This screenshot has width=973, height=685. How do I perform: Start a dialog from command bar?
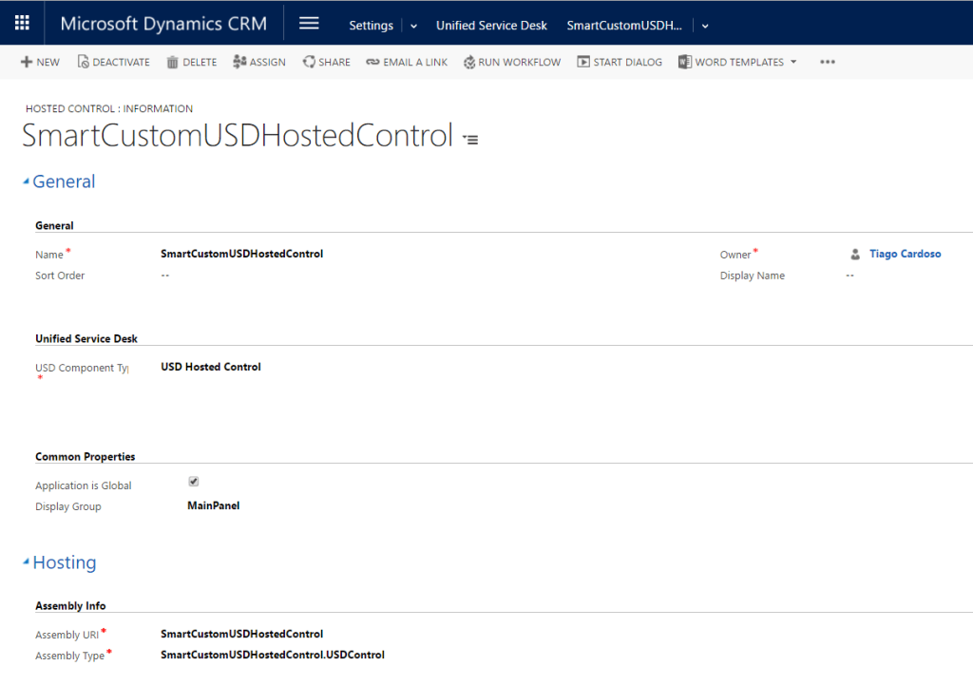point(620,62)
